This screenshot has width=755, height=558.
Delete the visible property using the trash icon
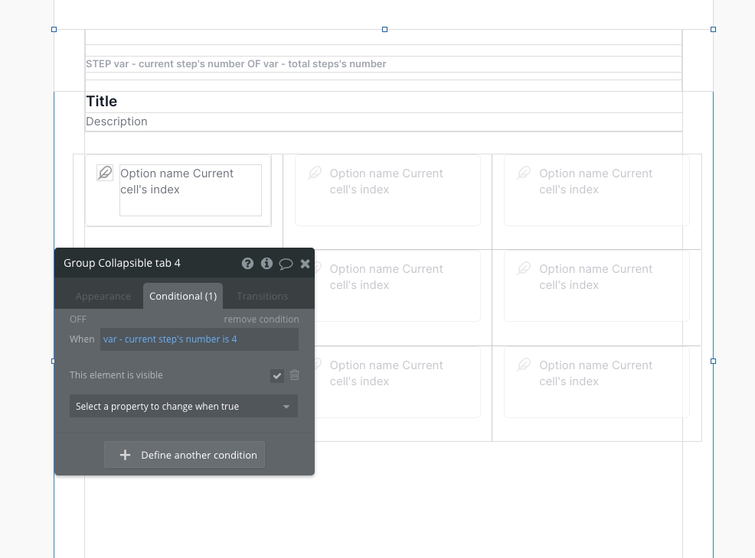(x=295, y=375)
